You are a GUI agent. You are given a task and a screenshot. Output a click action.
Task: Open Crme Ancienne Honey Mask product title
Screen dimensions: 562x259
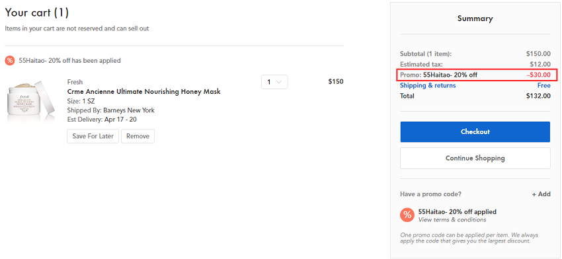143,91
